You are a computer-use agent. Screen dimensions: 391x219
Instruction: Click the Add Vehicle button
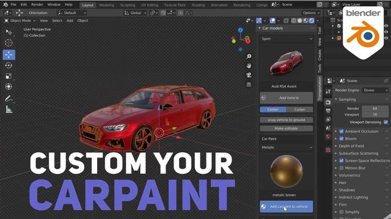point(287,98)
